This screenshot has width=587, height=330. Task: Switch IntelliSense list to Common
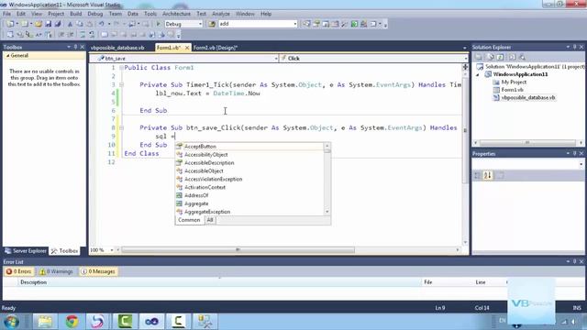tap(189, 220)
